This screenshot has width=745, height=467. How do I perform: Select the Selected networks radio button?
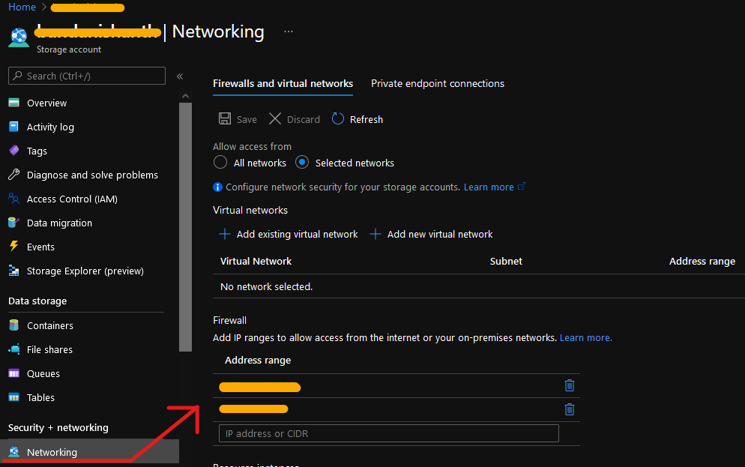302,163
